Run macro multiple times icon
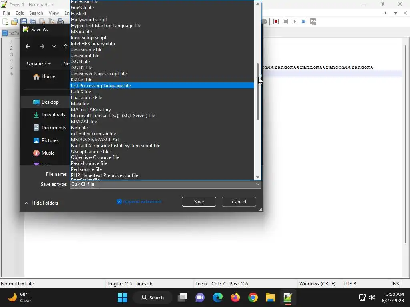 click(x=303, y=22)
